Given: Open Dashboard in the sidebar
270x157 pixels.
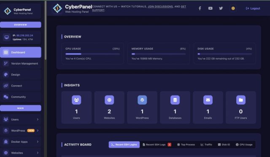Looking at the screenshot, I should coord(21,52).
